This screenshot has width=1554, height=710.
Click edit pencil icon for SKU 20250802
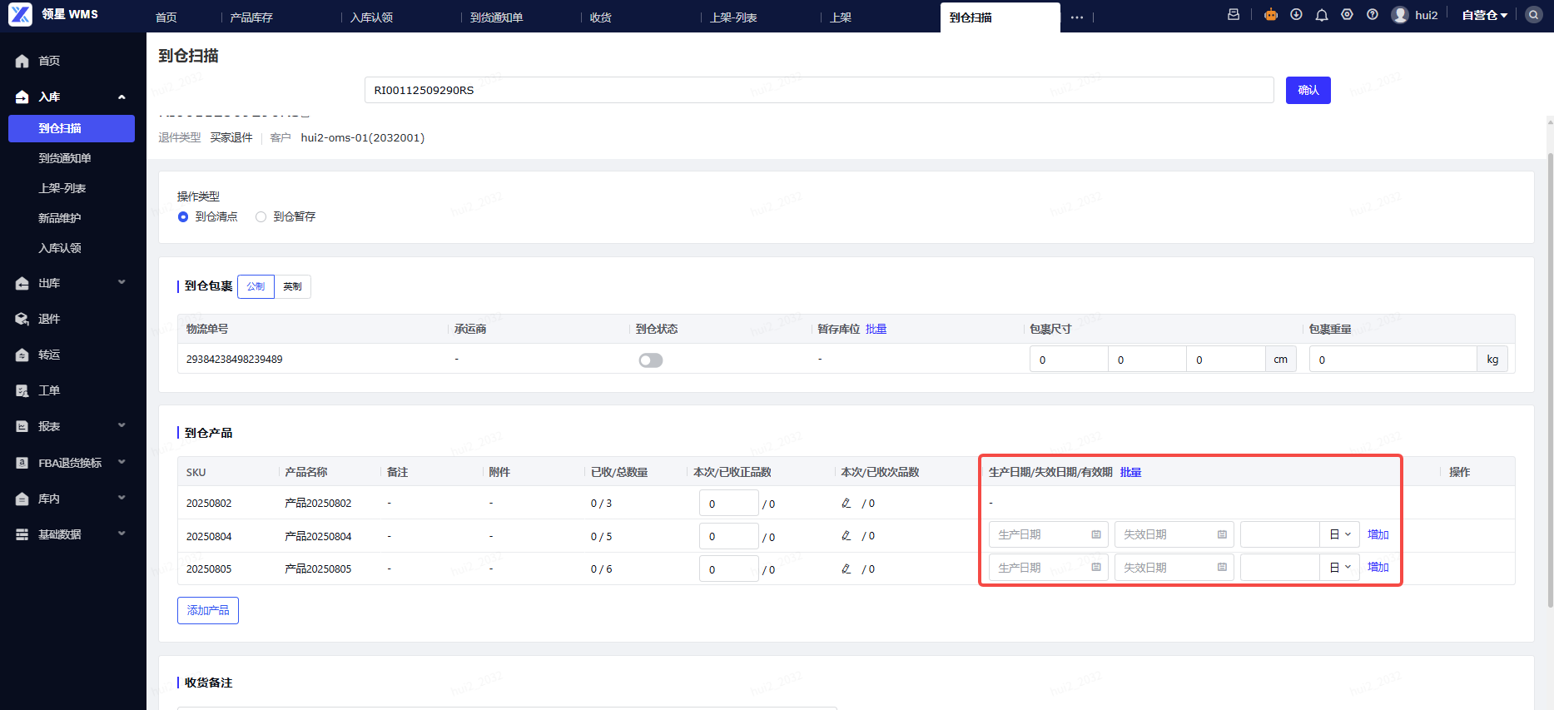pyautogui.click(x=847, y=503)
